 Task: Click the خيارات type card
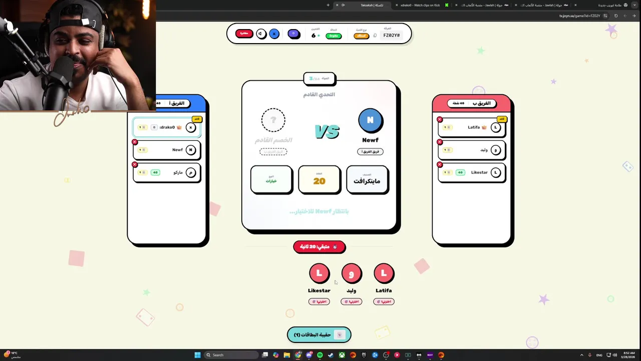point(271,179)
